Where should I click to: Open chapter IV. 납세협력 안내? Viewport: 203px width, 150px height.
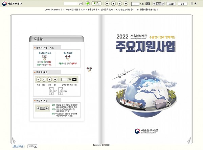point(105,9)
